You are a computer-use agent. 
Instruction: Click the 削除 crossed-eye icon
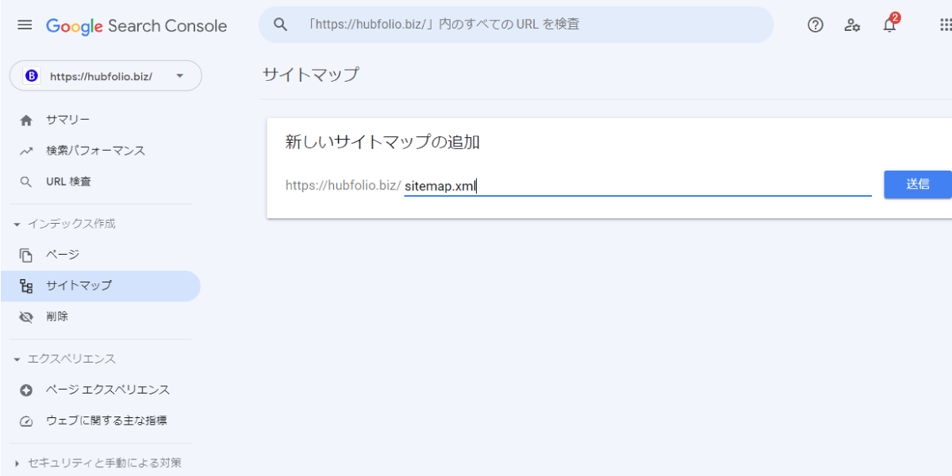click(26, 317)
